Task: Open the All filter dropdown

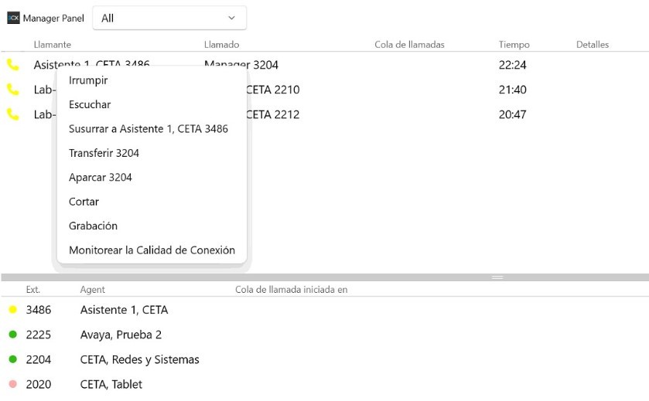Action: [x=169, y=18]
